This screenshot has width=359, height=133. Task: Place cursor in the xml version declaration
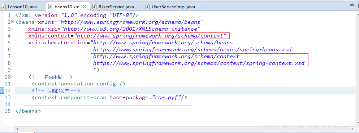(77, 15)
